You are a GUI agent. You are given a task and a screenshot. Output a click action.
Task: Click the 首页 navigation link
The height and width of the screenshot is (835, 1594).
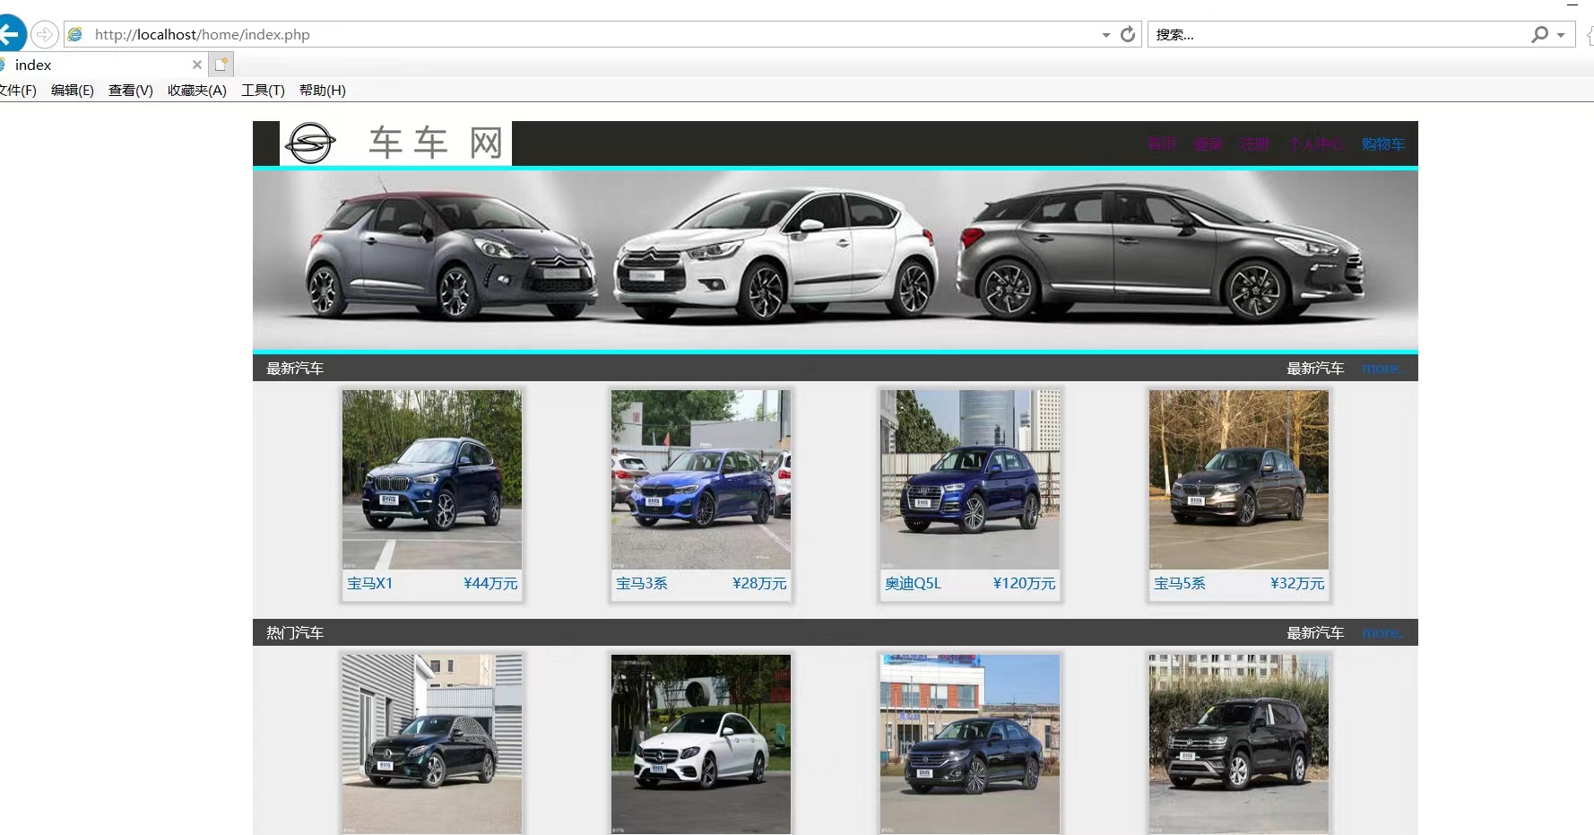point(1162,144)
